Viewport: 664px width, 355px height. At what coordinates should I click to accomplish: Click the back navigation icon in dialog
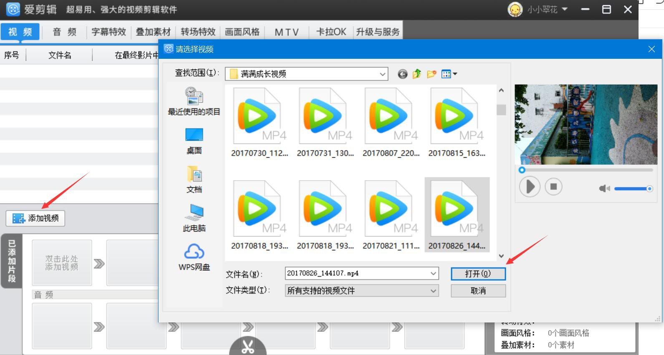[402, 74]
